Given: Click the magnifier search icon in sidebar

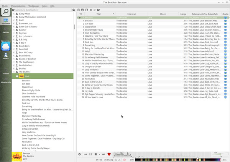Looking at the screenshot, I should 6,12.
